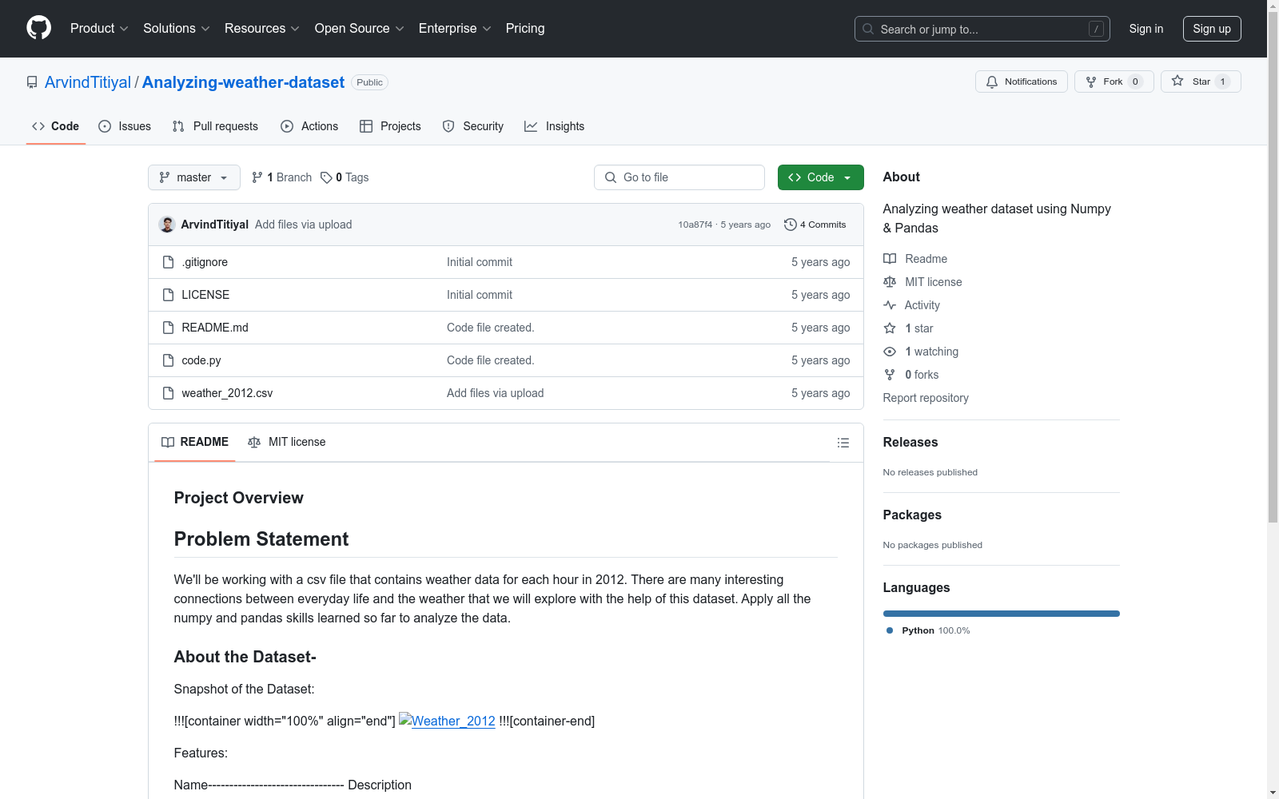1279x799 pixels.
Task: Switch to the MIT license tab
Action: coord(287,442)
